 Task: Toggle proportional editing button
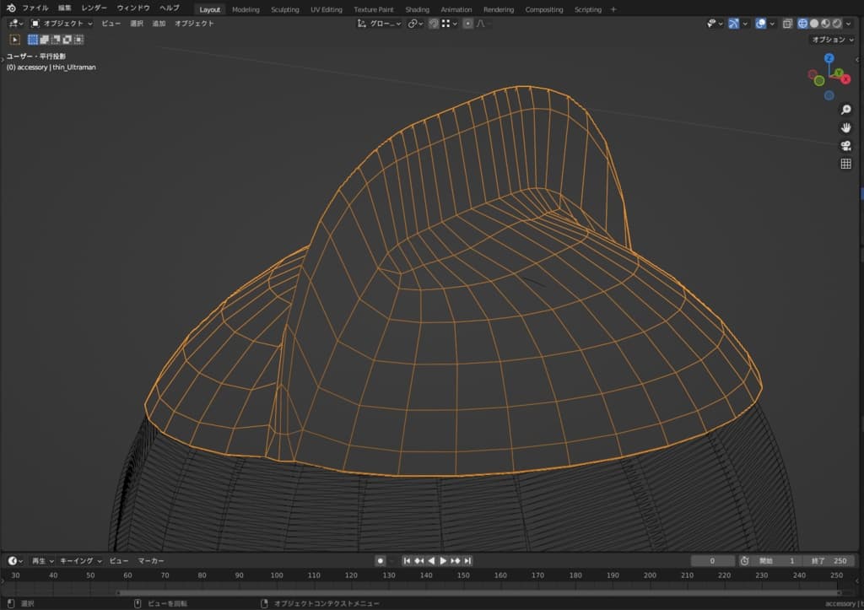pyautogui.click(x=468, y=24)
